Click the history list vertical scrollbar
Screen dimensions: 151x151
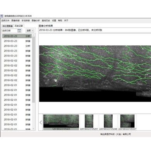[33, 70]
